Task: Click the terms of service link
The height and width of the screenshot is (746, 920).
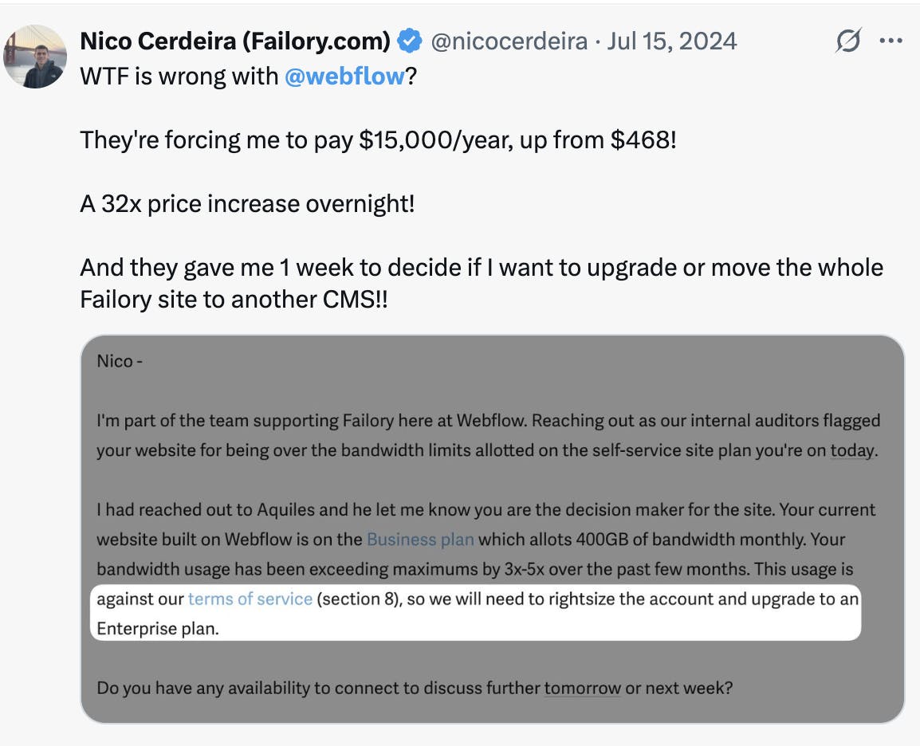Action: [250, 599]
